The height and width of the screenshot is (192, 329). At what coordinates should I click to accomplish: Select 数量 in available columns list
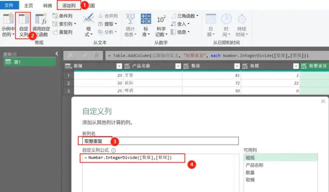coord(281,173)
